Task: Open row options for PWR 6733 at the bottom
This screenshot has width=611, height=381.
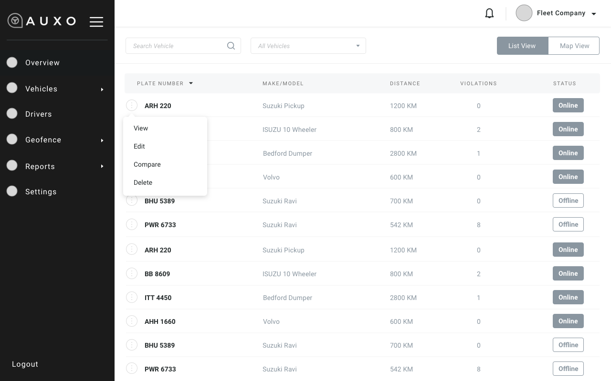Action: [x=132, y=369]
